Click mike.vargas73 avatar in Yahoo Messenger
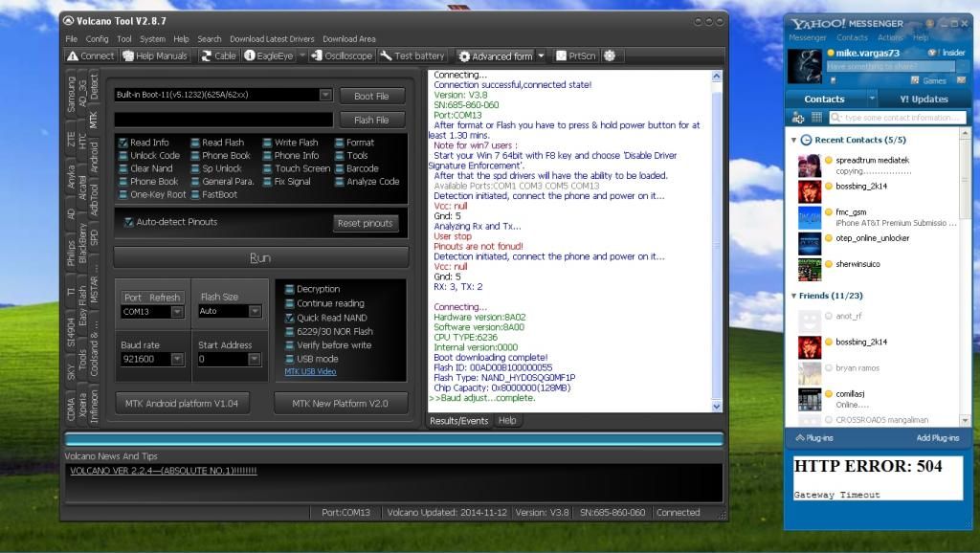The image size is (980, 553). click(x=804, y=66)
